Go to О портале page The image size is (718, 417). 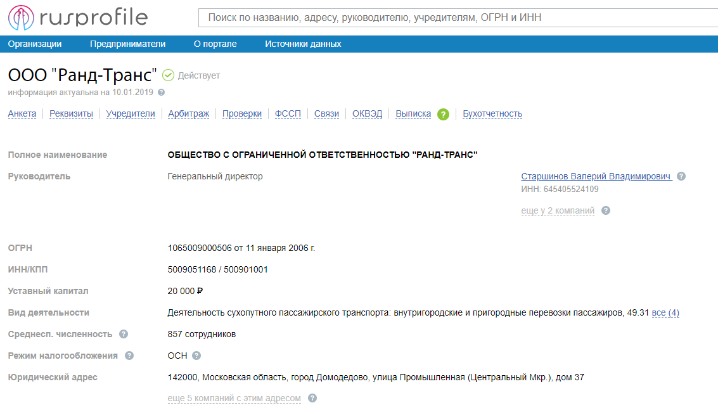pos(215,44)
